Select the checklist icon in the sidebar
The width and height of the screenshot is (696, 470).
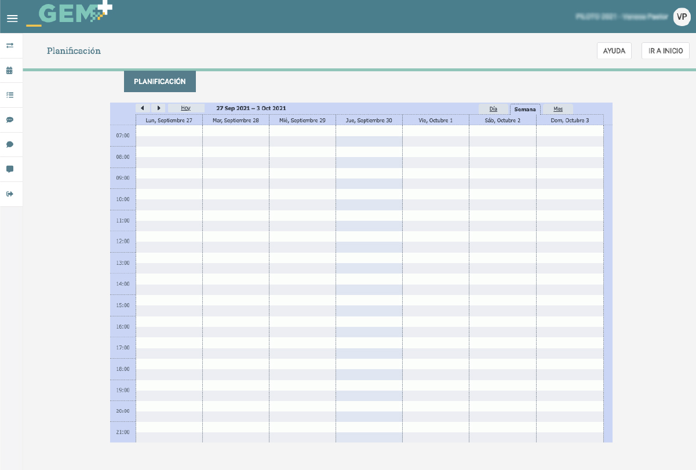10,94
